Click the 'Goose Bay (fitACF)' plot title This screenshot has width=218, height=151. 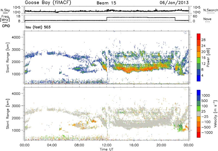point(48,2)
